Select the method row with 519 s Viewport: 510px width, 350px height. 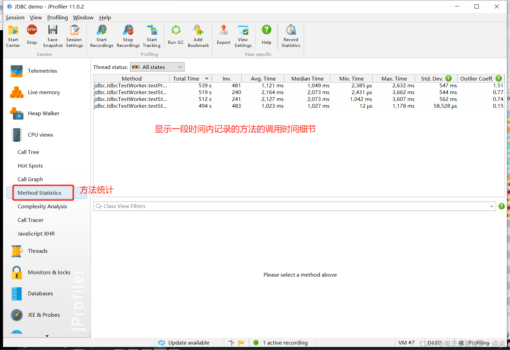(299, 92)
